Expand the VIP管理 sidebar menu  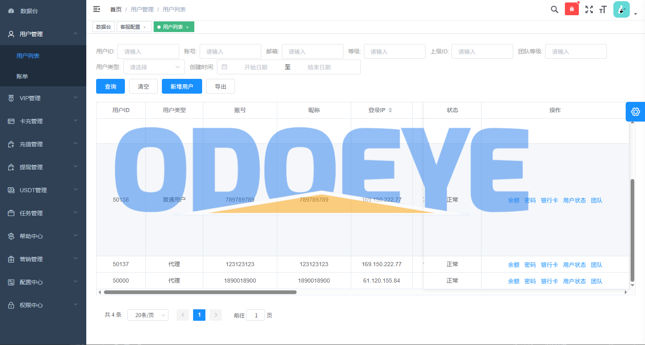43,98
